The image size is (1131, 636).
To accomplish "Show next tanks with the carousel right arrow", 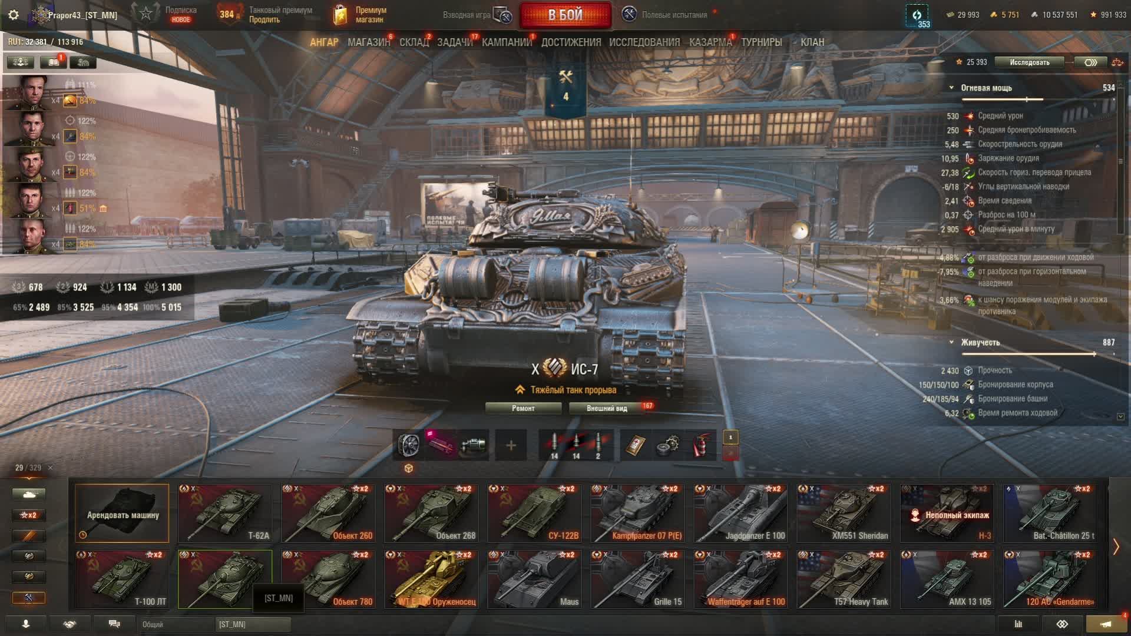I will pyautogui.click(x=1116, y=546).
